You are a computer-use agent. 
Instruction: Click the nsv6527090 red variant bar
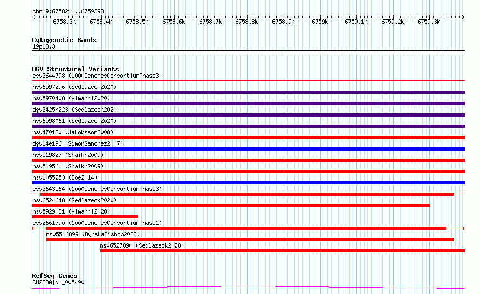click(283, 251)
